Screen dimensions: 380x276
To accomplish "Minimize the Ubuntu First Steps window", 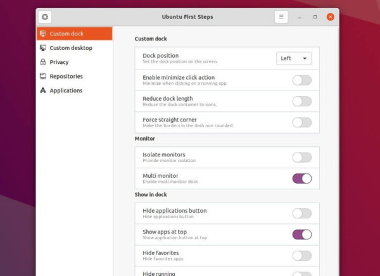I will pos(300,17).
